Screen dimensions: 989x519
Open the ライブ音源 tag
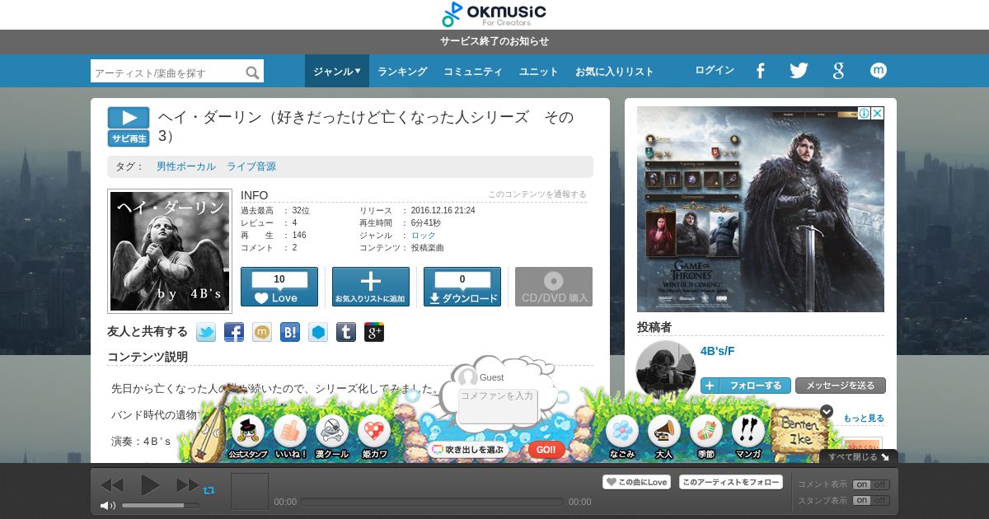point(251,166)
